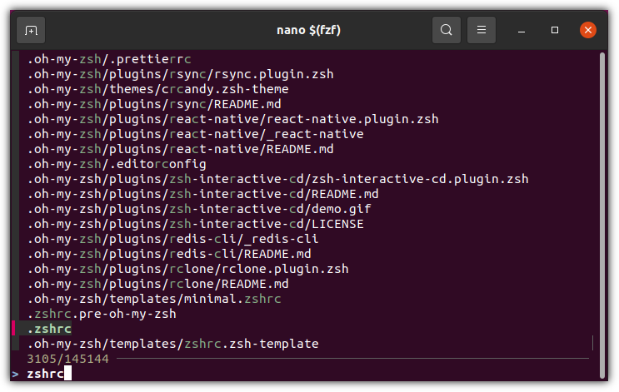Select templates/minimal.zshrc entry
The image size is (619, 392).
click(154, 299)
